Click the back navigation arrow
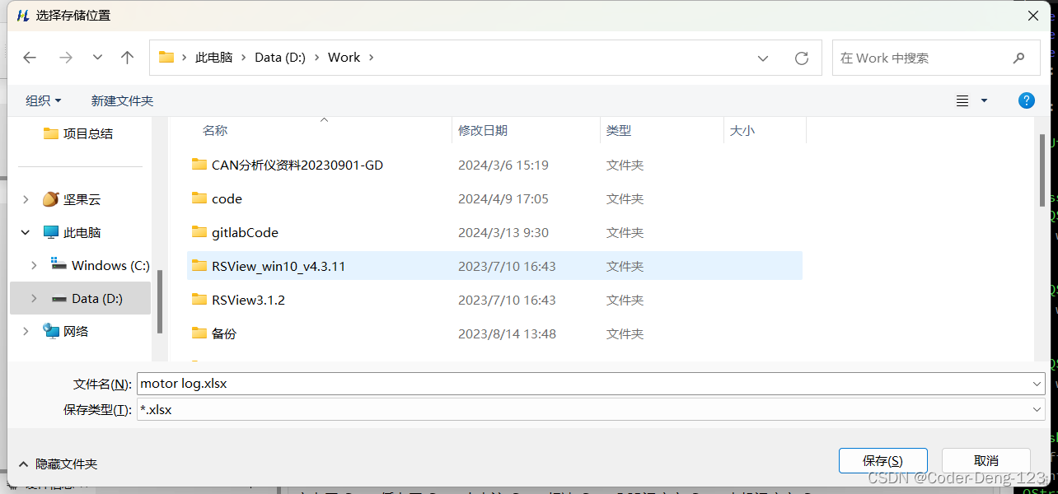The width and height of the screenshot is (1058, 494). (30, 58)
